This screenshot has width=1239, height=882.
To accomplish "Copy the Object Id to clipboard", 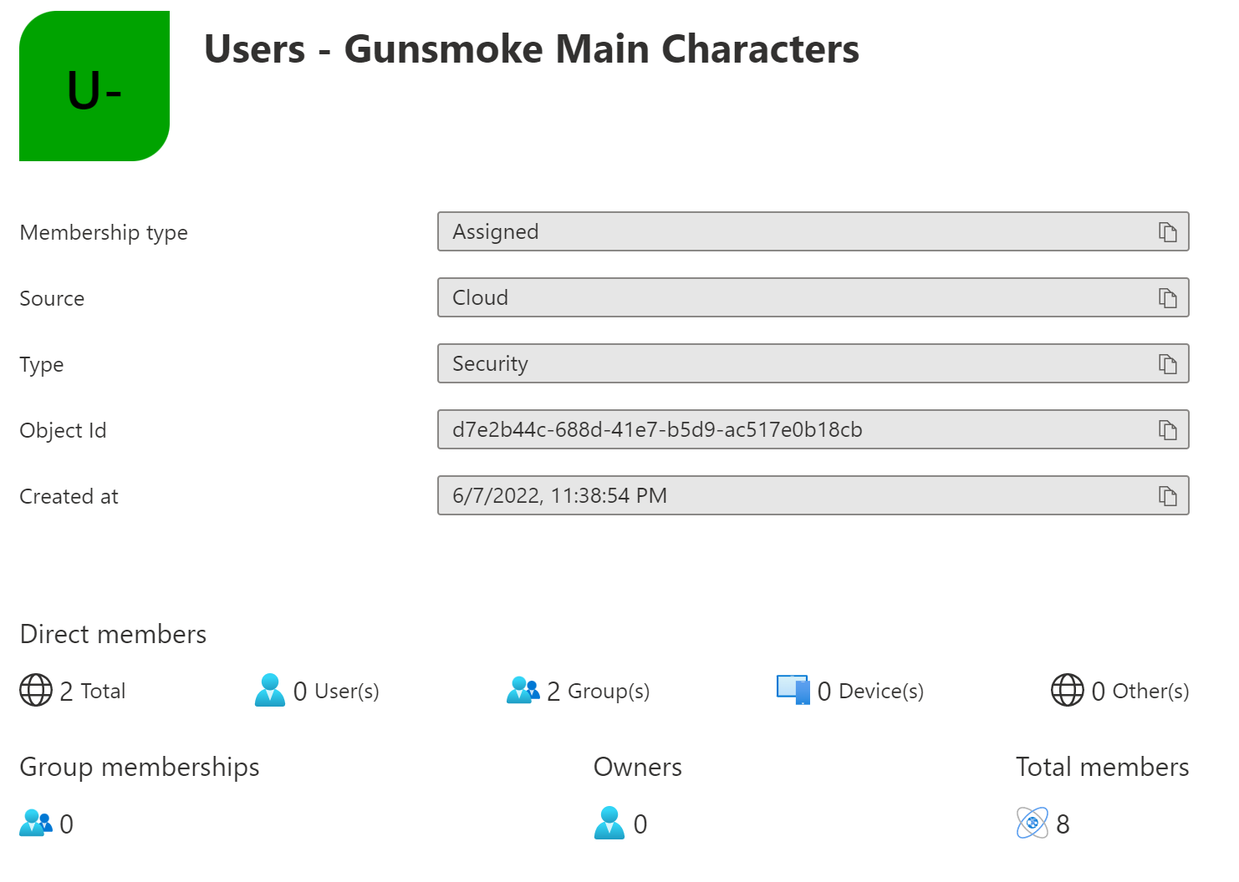I will tap(1168, 429).
